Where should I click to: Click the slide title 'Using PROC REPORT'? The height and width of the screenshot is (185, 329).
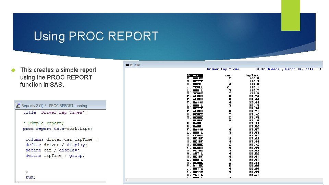click(x=96, y=36)
